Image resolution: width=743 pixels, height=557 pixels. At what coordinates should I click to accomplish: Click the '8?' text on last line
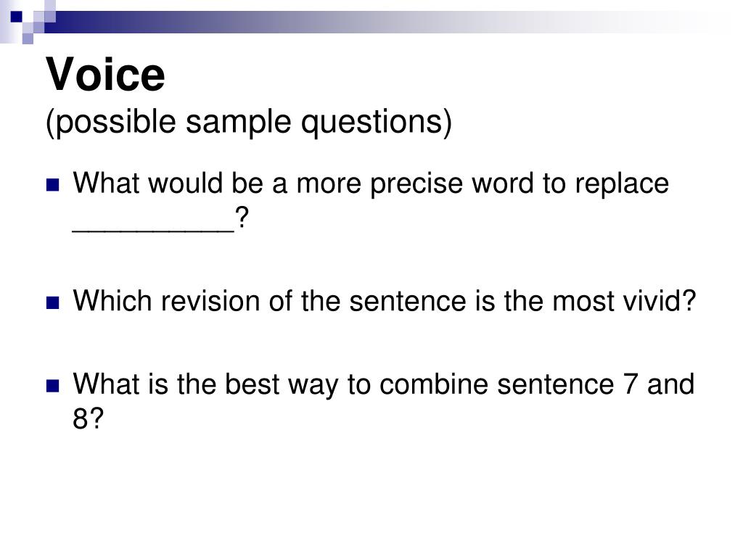click(x=88, y=419)
